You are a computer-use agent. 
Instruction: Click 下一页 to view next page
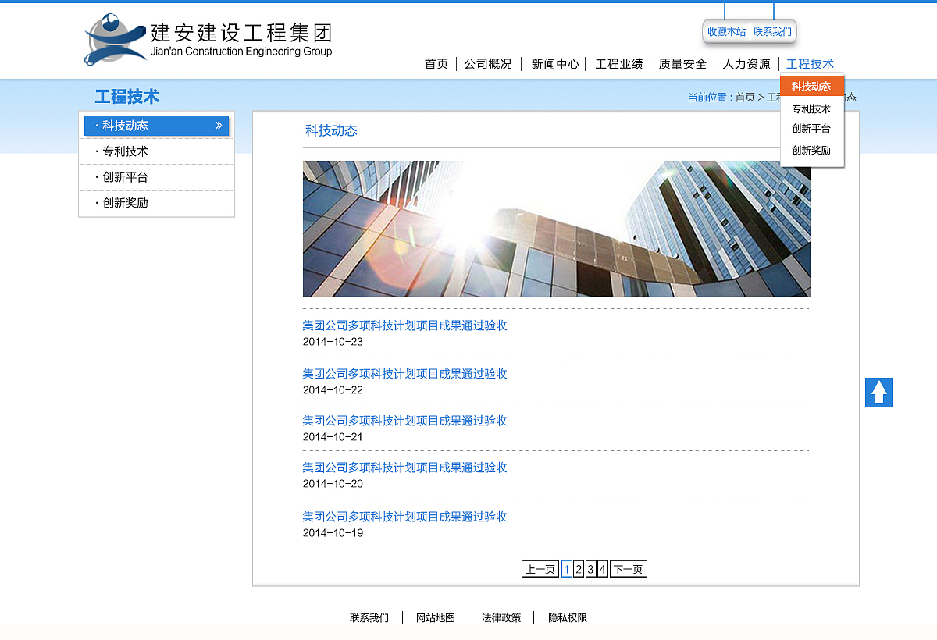[628, 568]
